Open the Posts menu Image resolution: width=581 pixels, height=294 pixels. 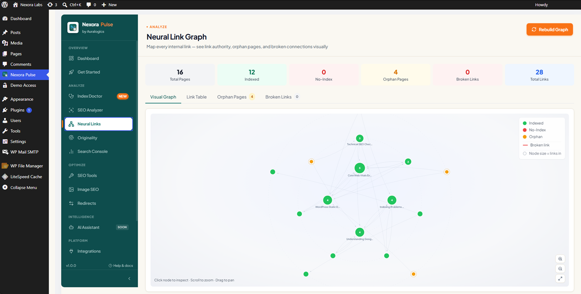point(24,32)
